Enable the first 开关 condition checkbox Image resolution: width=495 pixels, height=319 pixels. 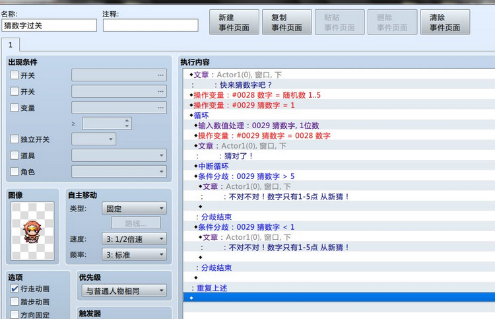point(15,75)
